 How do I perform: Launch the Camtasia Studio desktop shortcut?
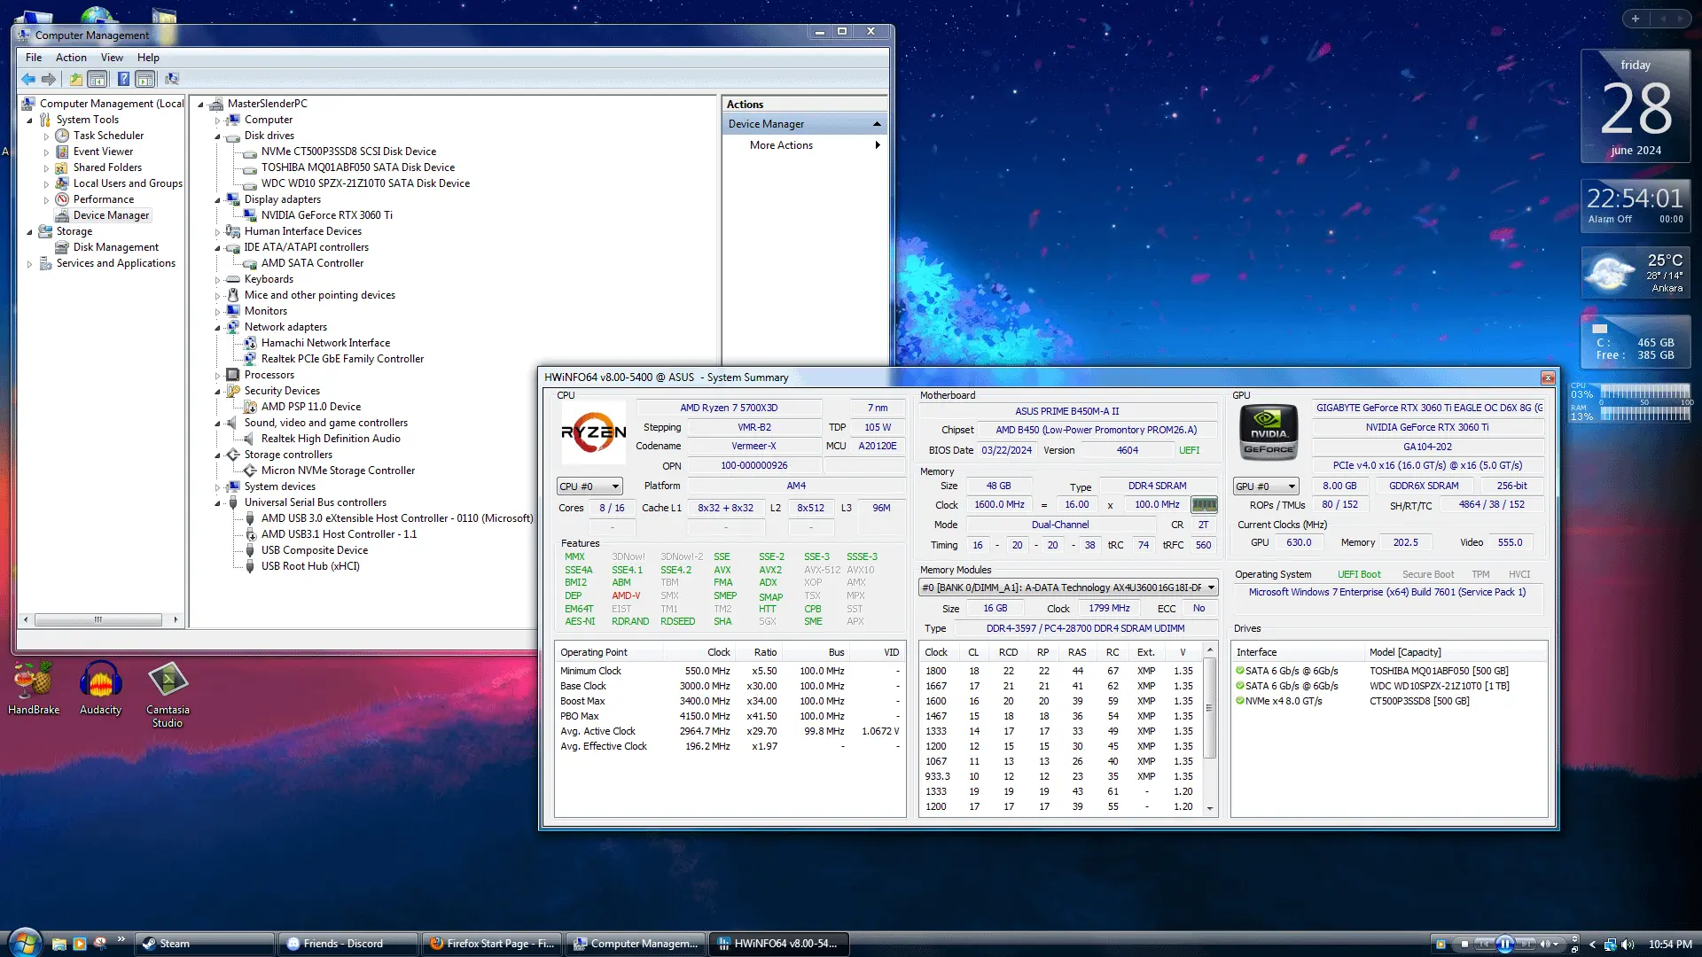pyautogui.click(x=168, y=695)
